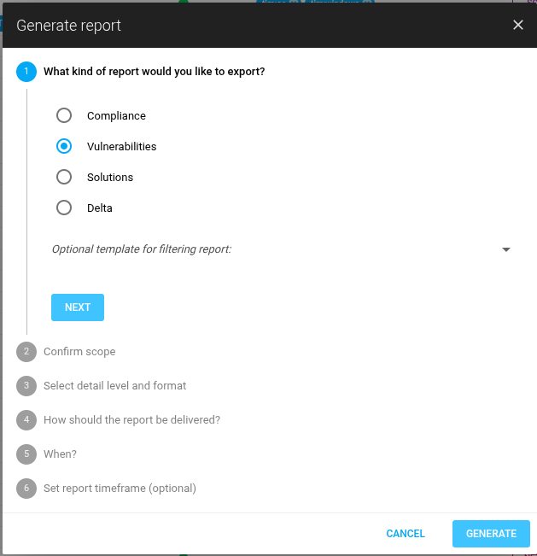Screen dimensions: 537x556
Task: Click the step 1 number circle
Action: coord(26,72)
